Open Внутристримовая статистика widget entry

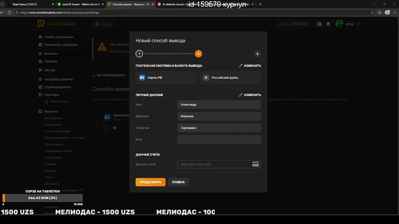(x=65, y=138)
